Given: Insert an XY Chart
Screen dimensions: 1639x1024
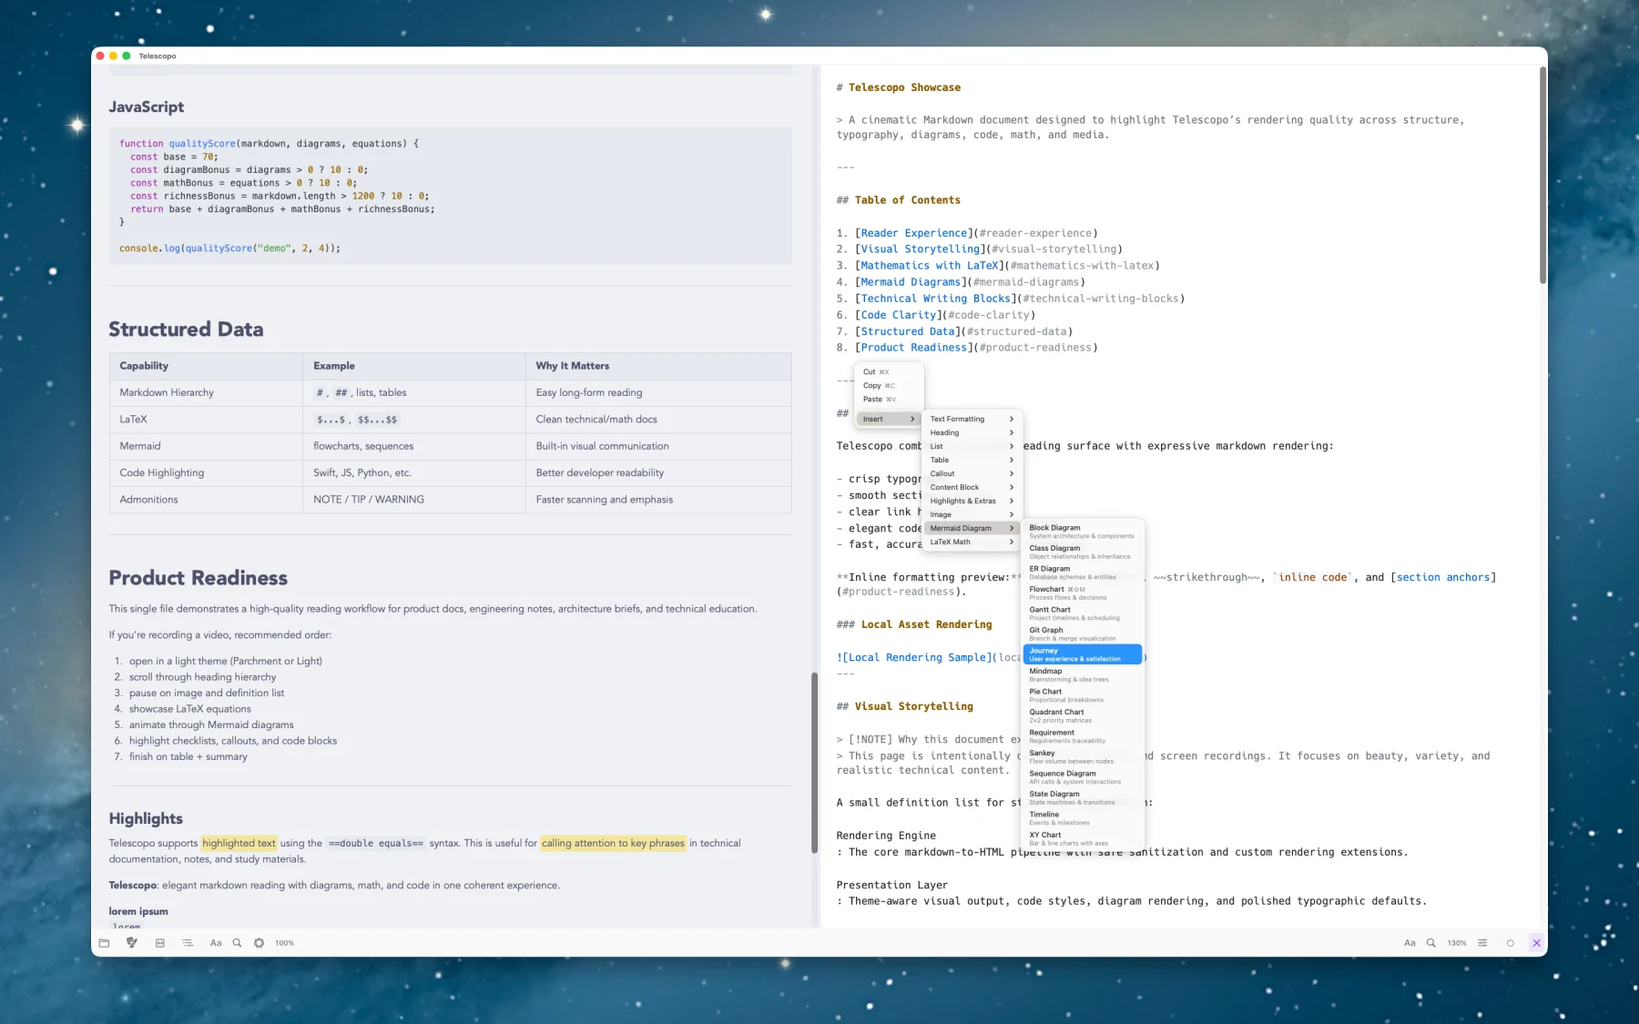Looking at the screenshot, I should (1083, 838).
